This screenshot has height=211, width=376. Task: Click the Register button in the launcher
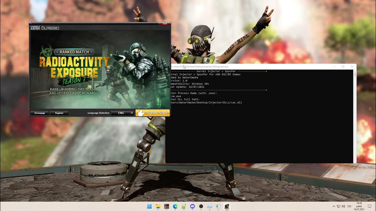click(x=59, y=113)
